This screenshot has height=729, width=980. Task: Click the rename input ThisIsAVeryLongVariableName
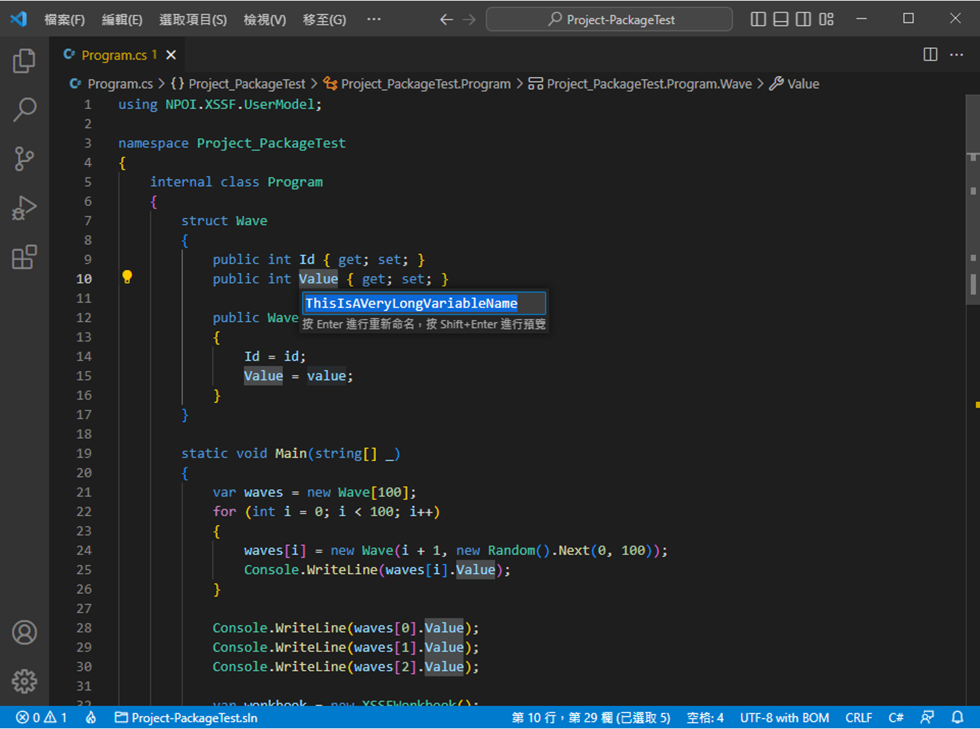(424, 303)
